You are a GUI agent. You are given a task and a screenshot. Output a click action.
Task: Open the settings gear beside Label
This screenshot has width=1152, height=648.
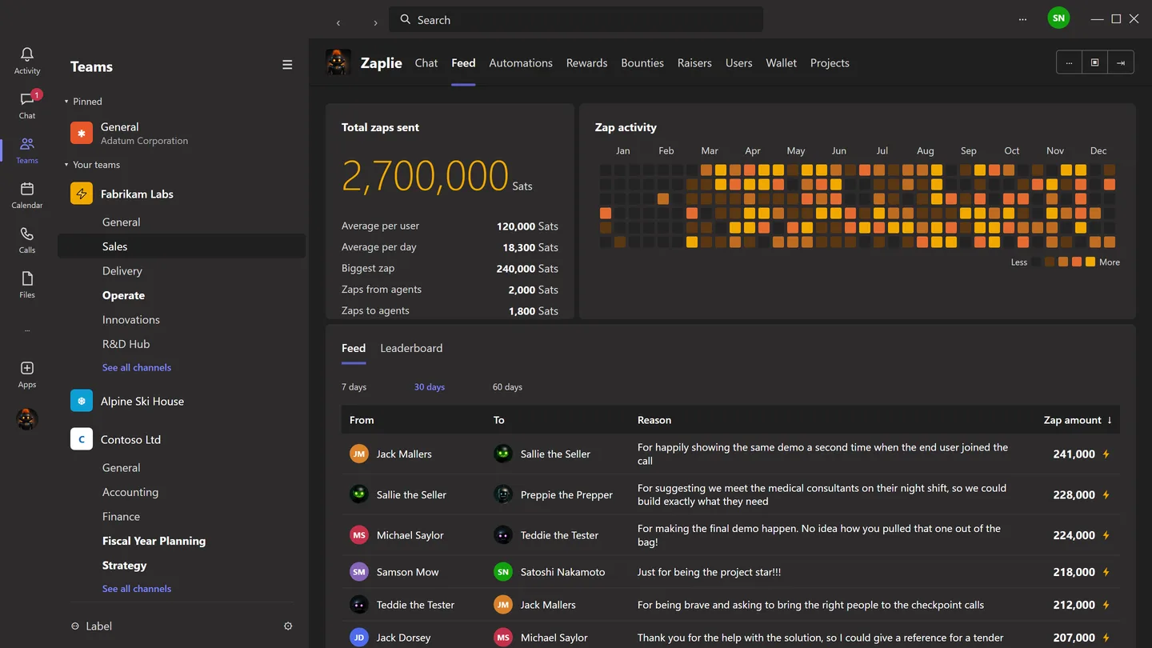point(288,626)
